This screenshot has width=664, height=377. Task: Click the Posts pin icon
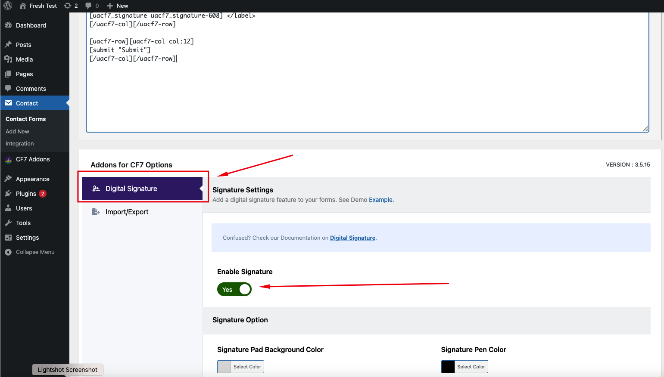click(8, 44)
